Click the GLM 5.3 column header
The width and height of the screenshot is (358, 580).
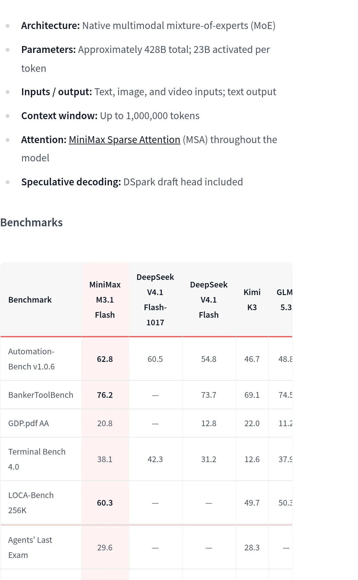[x=284, y=300]
